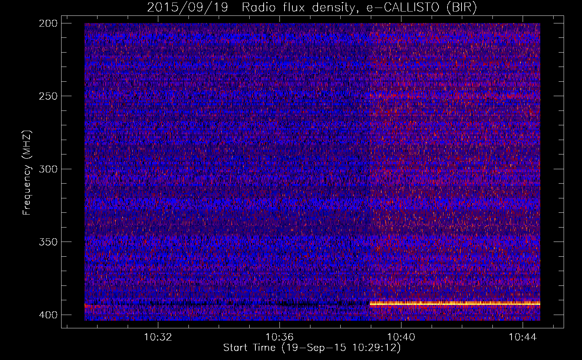The height and width of the screenshot is (360, 582).
Task: Click the 10:36 time tick label
Action: [x=279, y=337]
